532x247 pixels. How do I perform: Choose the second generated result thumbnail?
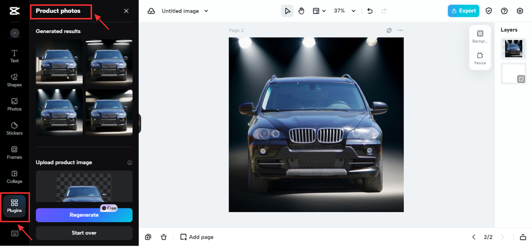(x=109, y=62)
